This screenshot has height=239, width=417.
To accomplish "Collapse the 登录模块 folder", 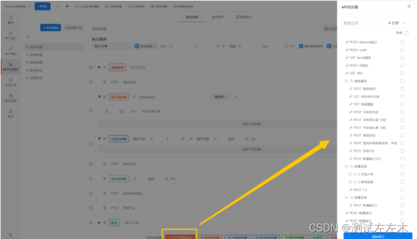I will (346, 81).
